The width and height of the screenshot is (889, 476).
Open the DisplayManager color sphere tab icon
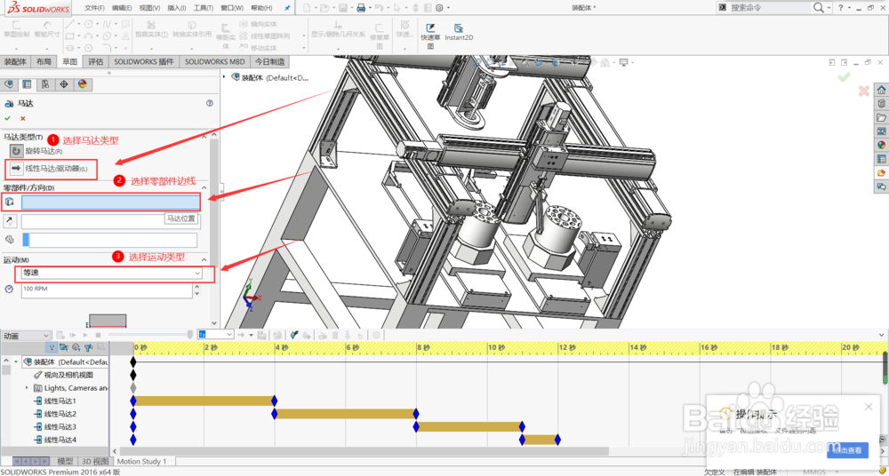83,84
